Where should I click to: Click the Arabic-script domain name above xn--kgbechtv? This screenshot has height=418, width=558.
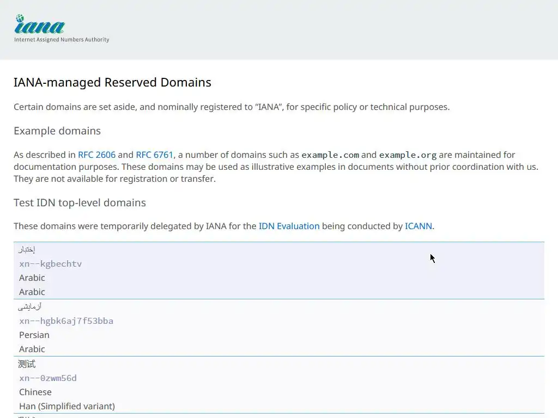(x=27, y=250)
